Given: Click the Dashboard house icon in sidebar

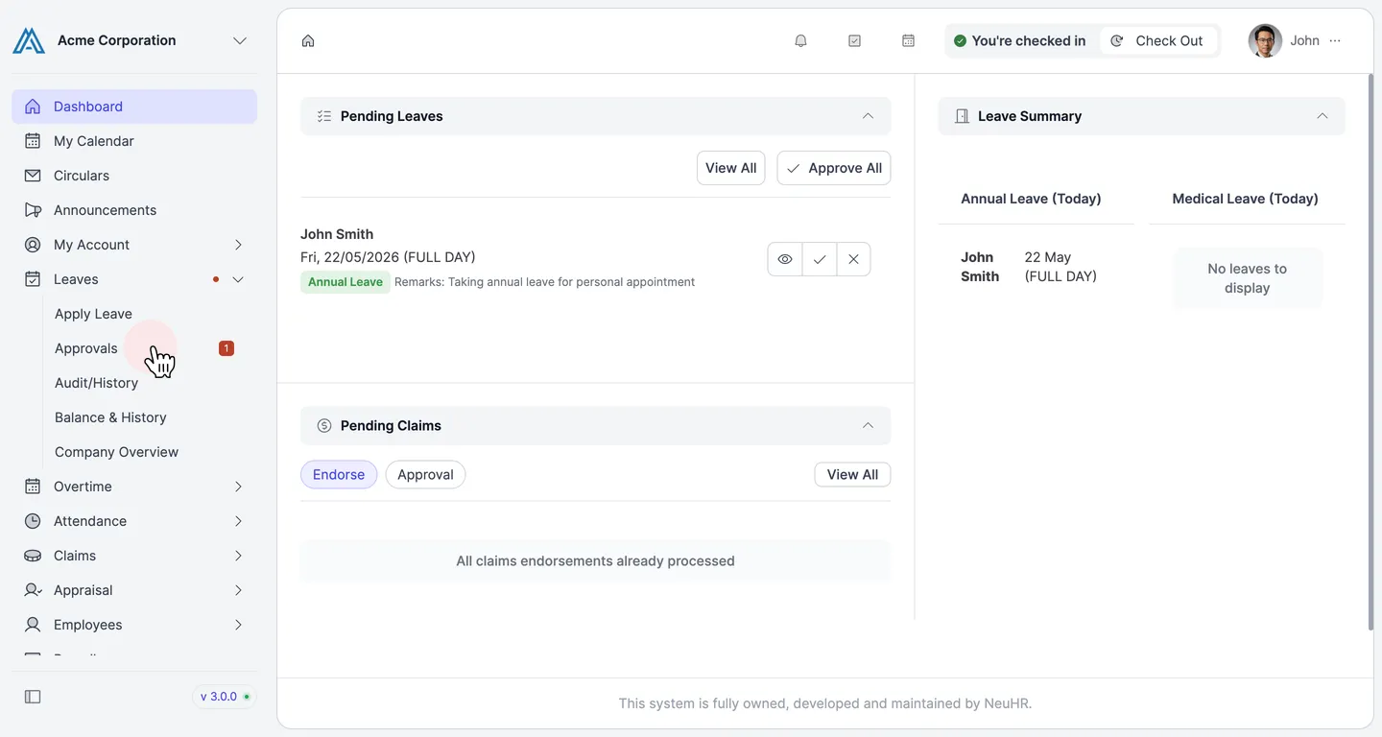Looking at the screenshot, I should coord(33,107).
